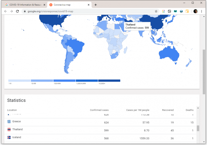Minimize the Chrome window
Viewport: 207px width, 145px height.
(184, 3)
